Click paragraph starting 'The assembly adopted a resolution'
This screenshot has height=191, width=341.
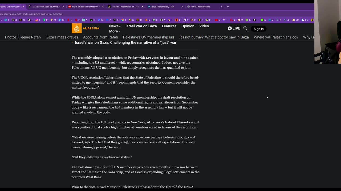[x=135, y=63]
